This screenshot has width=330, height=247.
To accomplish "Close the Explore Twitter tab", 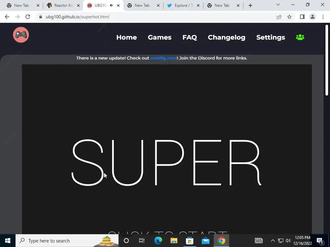I will click(198, 5).
